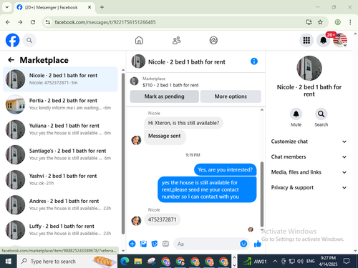
Task: Open taskbar clock showing 9:27 PM
Action: point(328,262)
